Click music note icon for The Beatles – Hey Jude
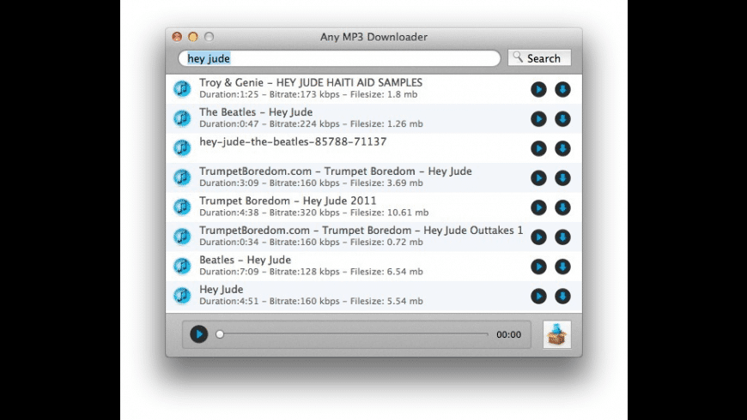Viewport: 747px width, 420px height. point(182,118)
